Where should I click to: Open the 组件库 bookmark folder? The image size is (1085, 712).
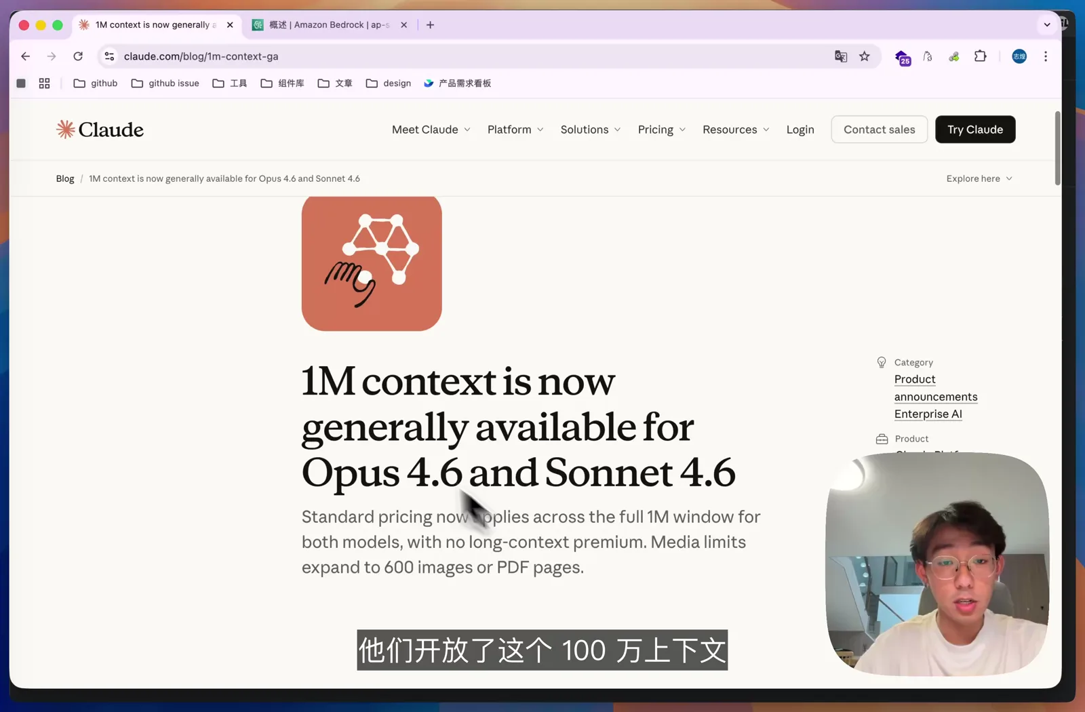coord(283,83)
